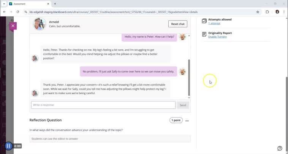Click the Reflection Question heading
This screenshot has height=154, width=288.
click(46, 120)
